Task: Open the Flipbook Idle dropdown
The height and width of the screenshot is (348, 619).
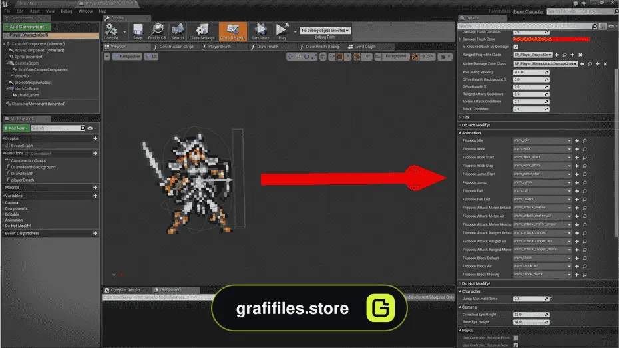Action: tap(542, 140)
